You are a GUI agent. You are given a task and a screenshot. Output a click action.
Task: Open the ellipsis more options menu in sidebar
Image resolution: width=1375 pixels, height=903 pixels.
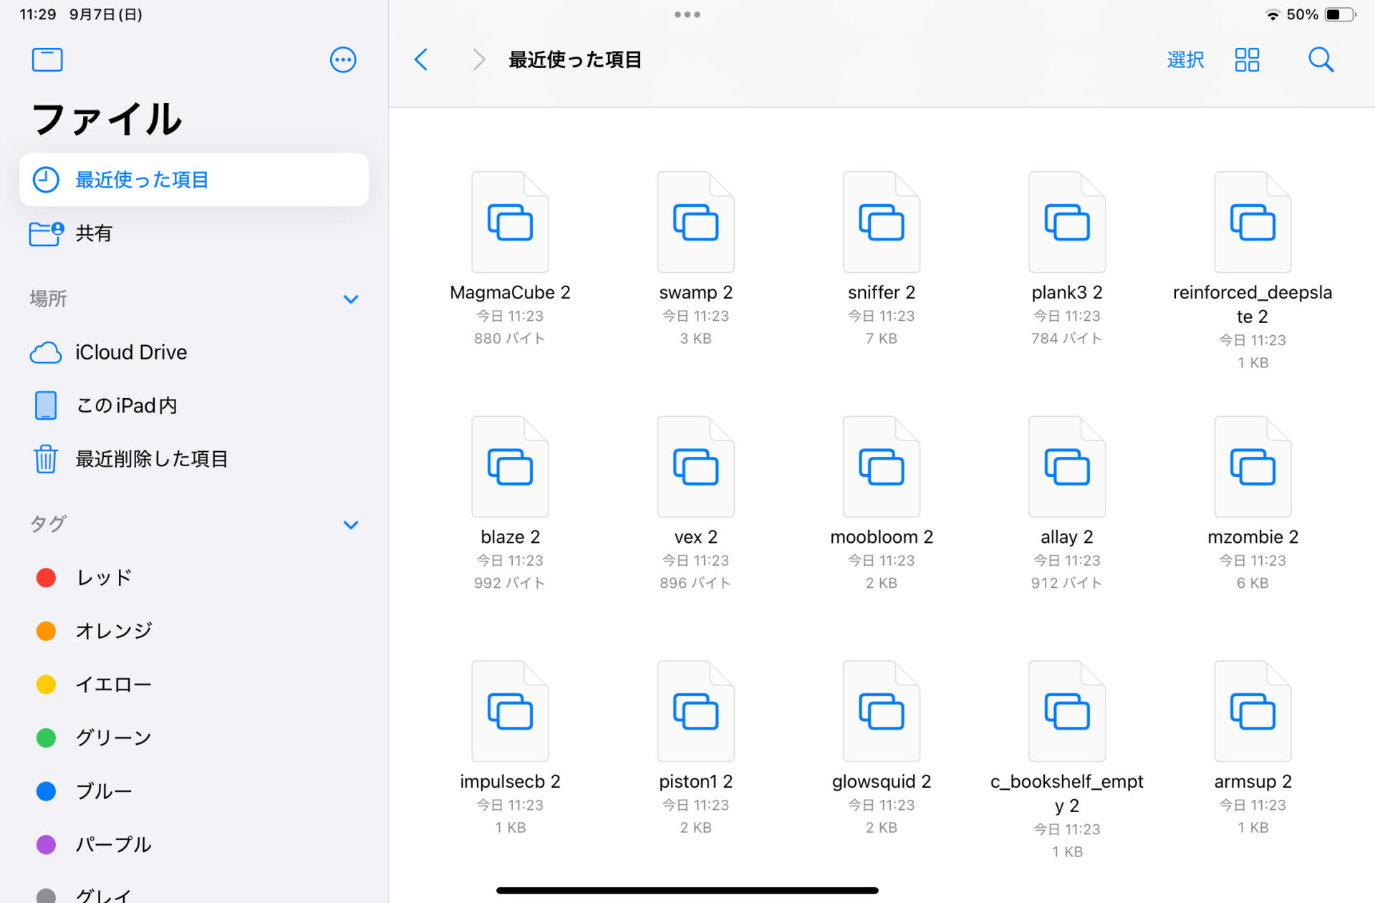(343, 59)
